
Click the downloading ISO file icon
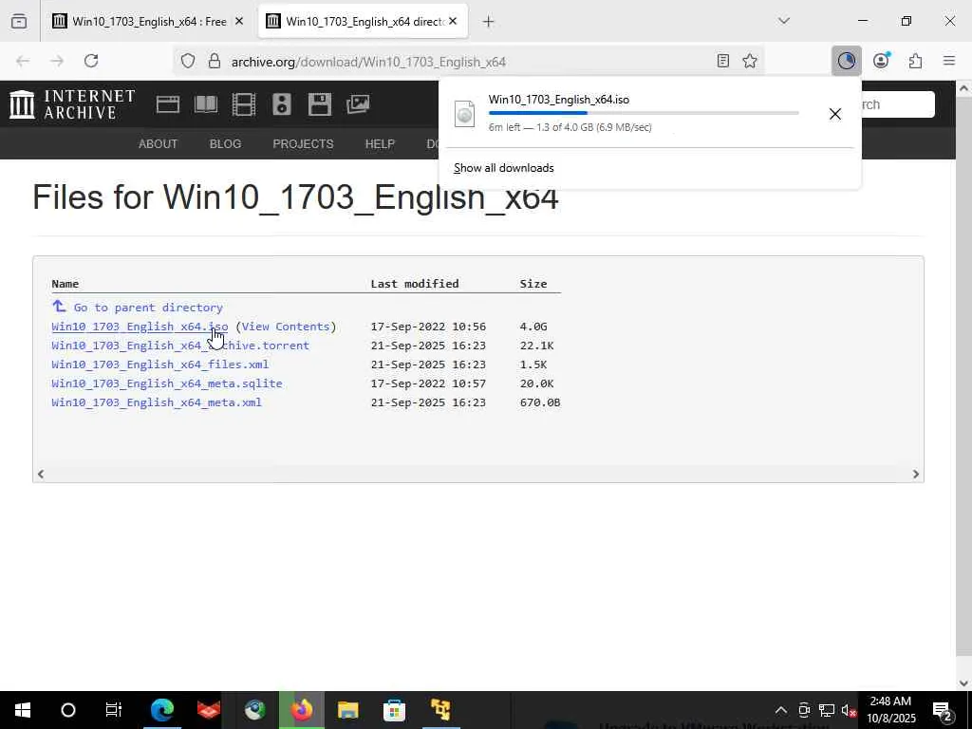point(464,114)
